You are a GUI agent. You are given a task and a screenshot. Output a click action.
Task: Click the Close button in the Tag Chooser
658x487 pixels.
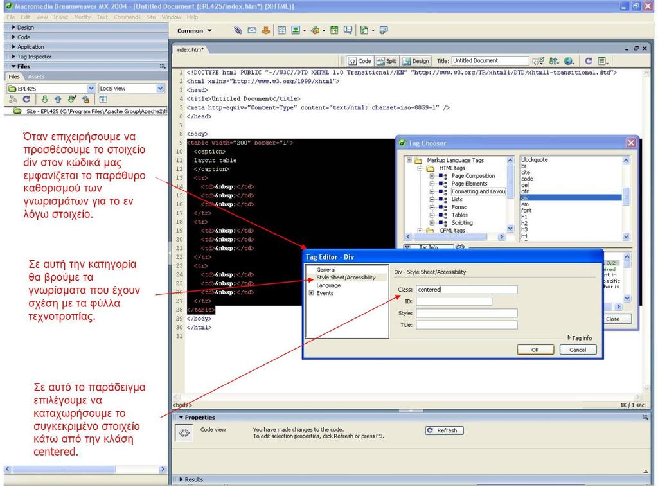(x=612, y=319)
